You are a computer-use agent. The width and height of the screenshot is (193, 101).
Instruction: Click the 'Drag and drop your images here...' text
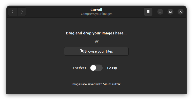pos(96,33)
